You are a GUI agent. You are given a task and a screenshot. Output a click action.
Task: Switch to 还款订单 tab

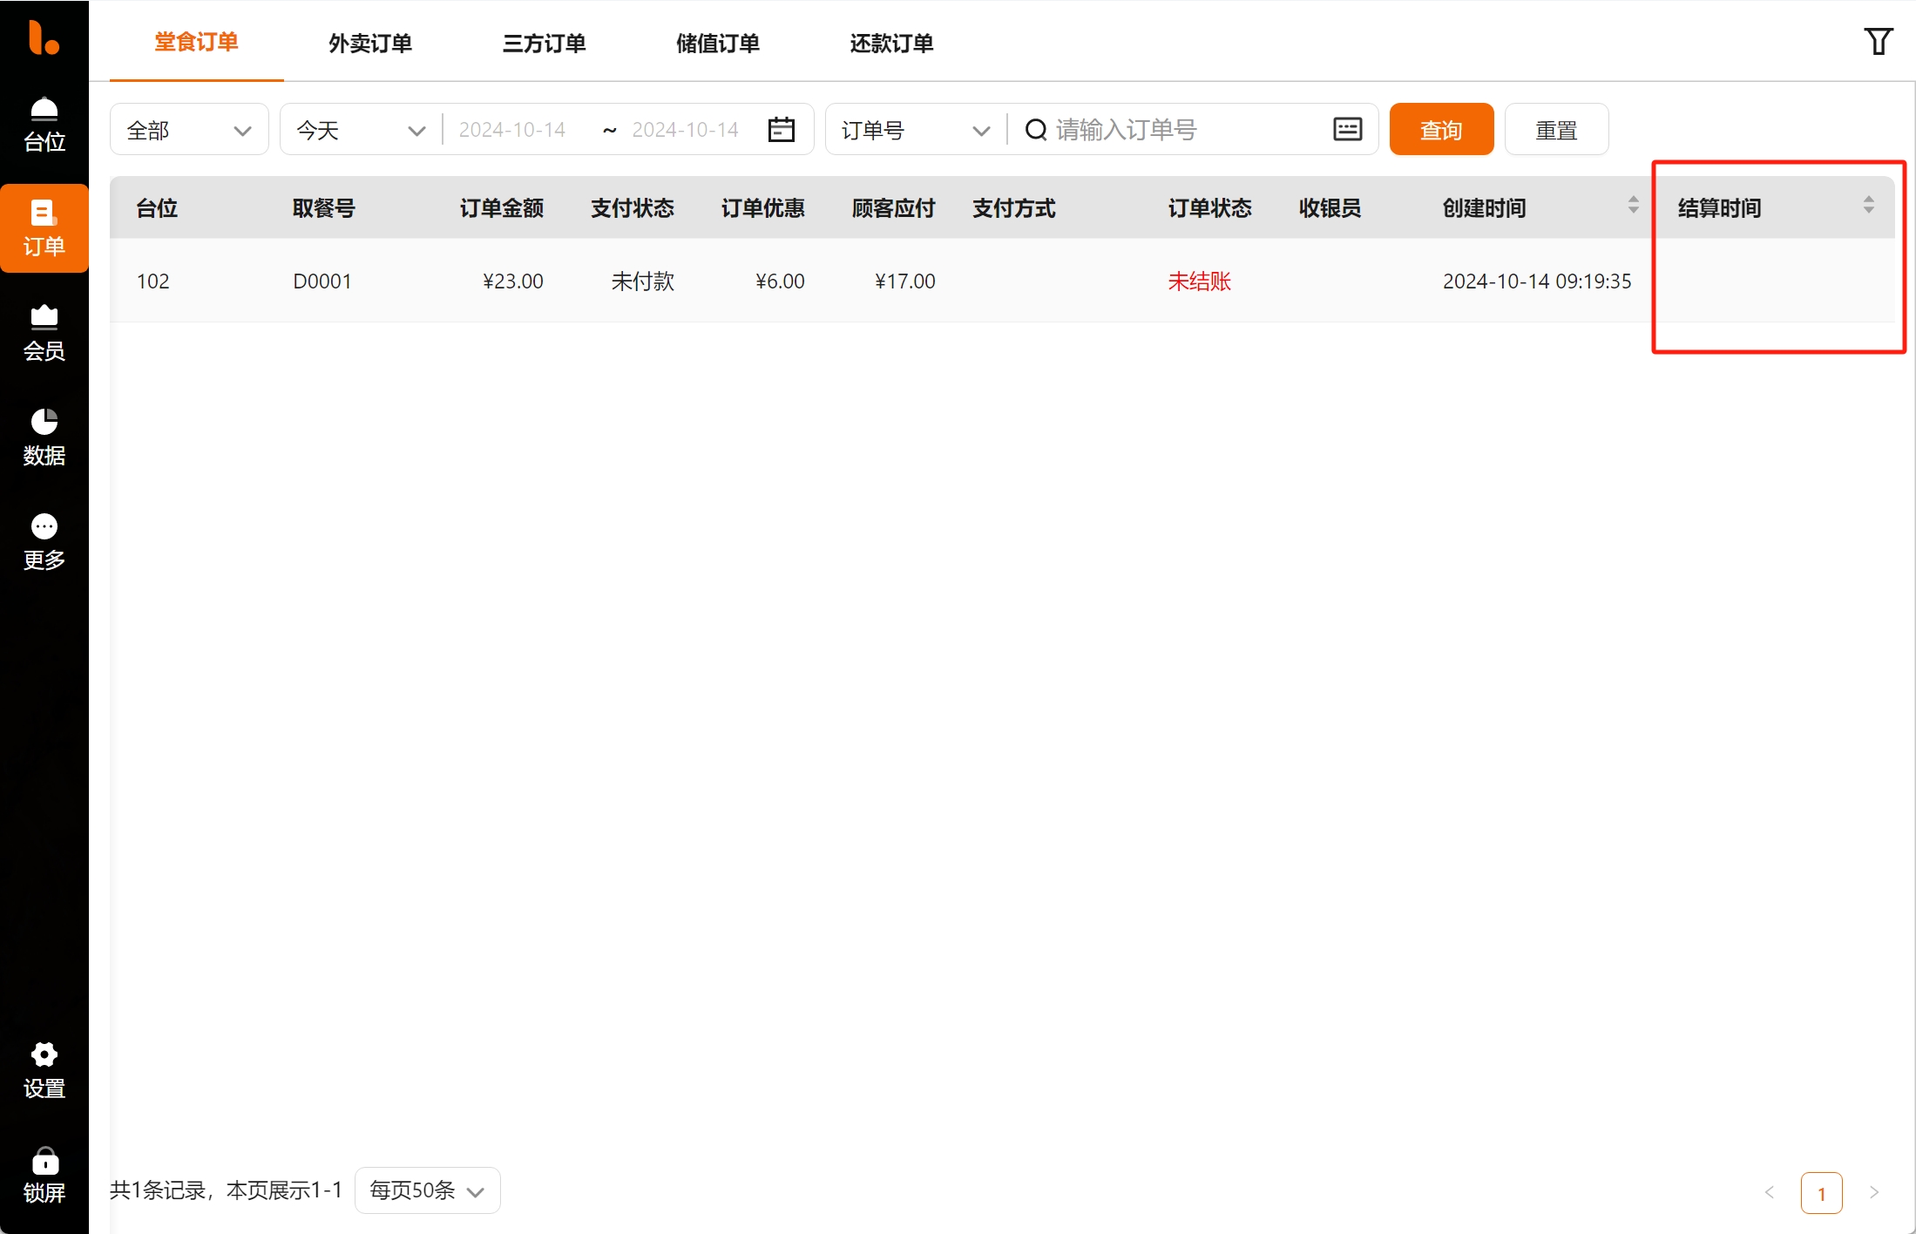click(891, 44)
